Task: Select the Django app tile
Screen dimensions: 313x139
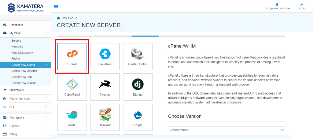Action: (x=138, y=87)
